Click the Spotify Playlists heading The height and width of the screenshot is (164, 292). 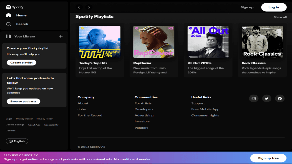[x=94, y=16]
